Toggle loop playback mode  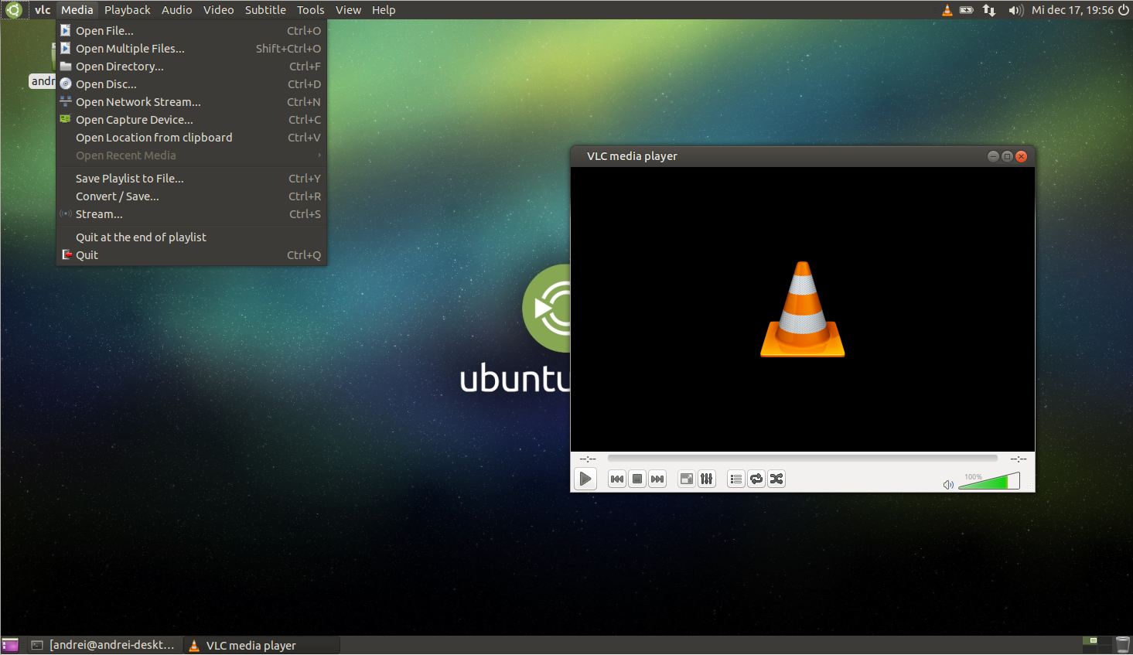point(756,479)
